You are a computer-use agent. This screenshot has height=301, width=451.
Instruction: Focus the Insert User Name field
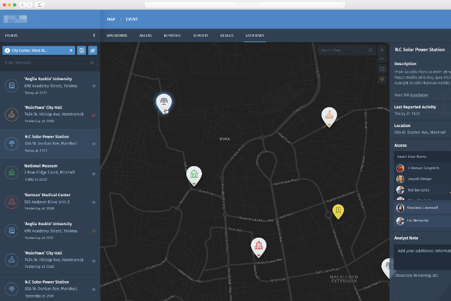tap(422, 157)
